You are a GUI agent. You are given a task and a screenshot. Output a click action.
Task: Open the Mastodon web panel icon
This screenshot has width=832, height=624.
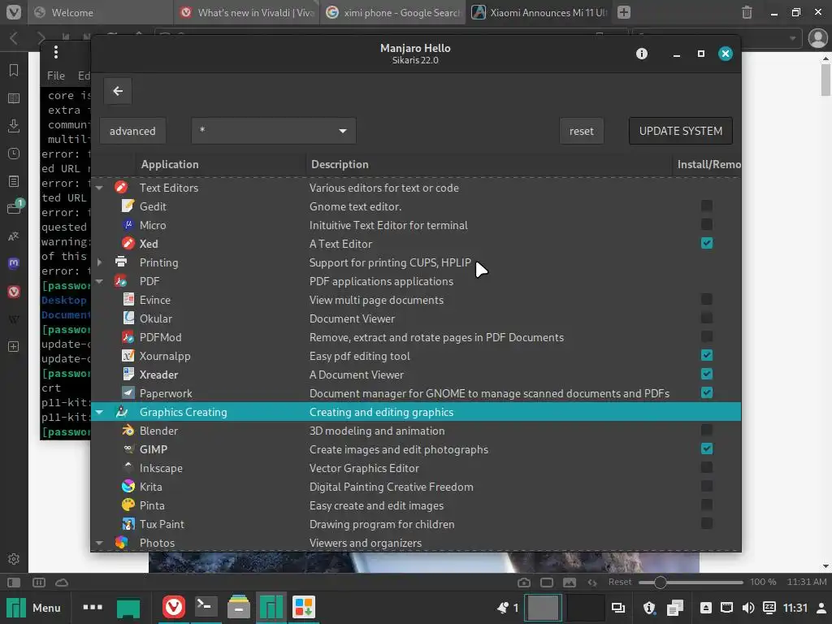pyautogui.click(x=14, y=264)
